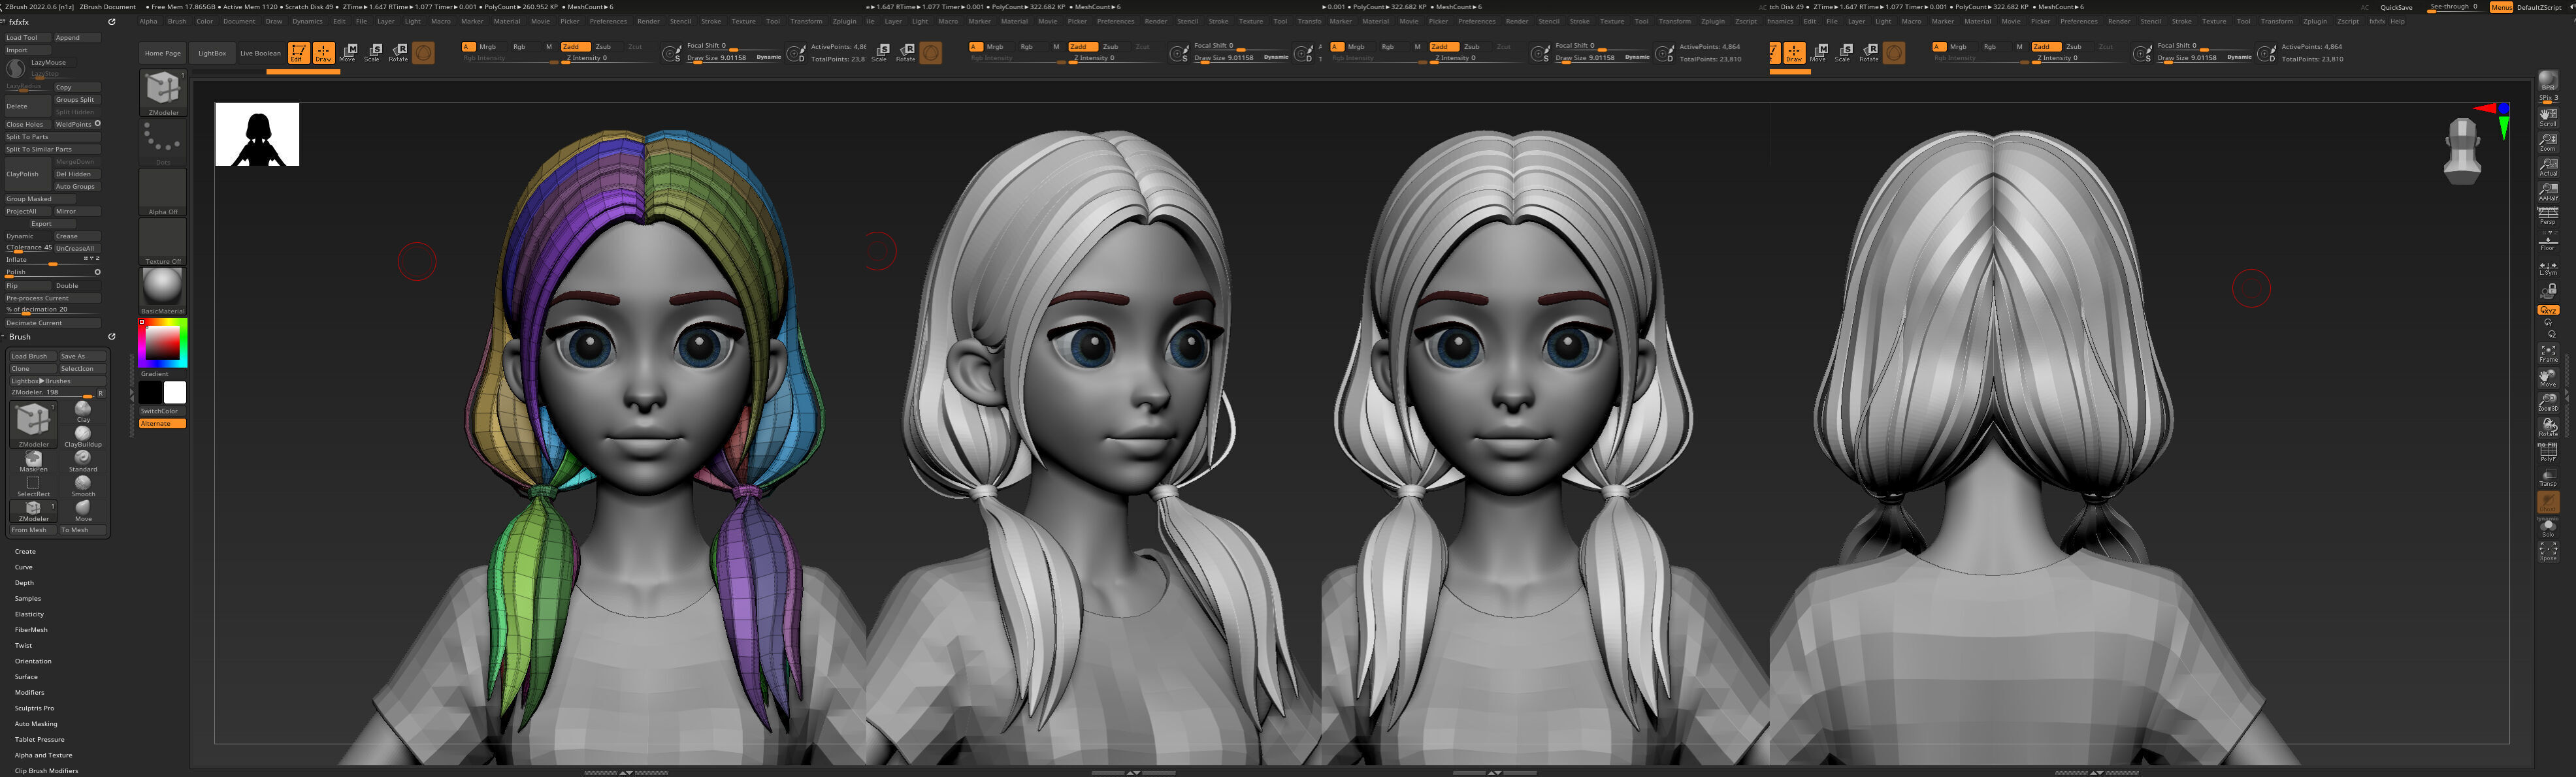The image size is (2576, 777).
Task: Click the LazyMouse icon in the tool panel
Action: (x=16, y=68)
